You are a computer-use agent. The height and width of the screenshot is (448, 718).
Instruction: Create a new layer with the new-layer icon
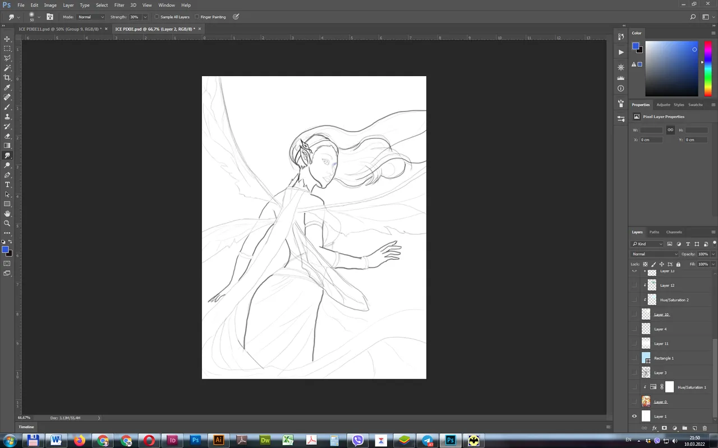tap(694, 428)
